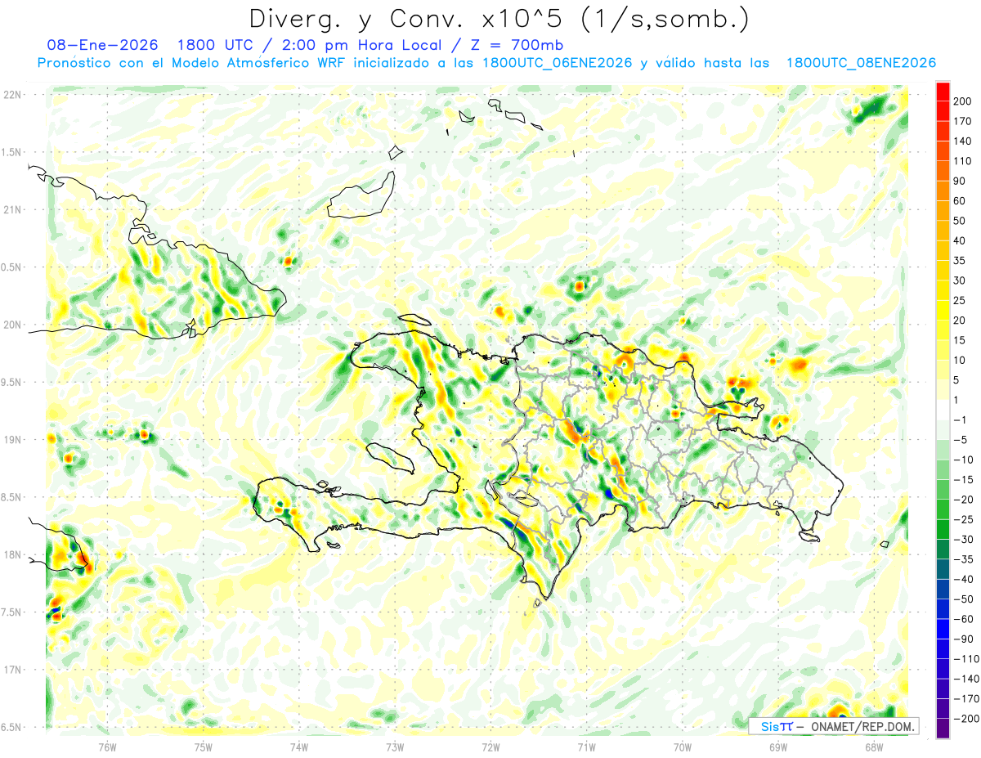Click the positive 50 value on the color scale

point(960,221)
